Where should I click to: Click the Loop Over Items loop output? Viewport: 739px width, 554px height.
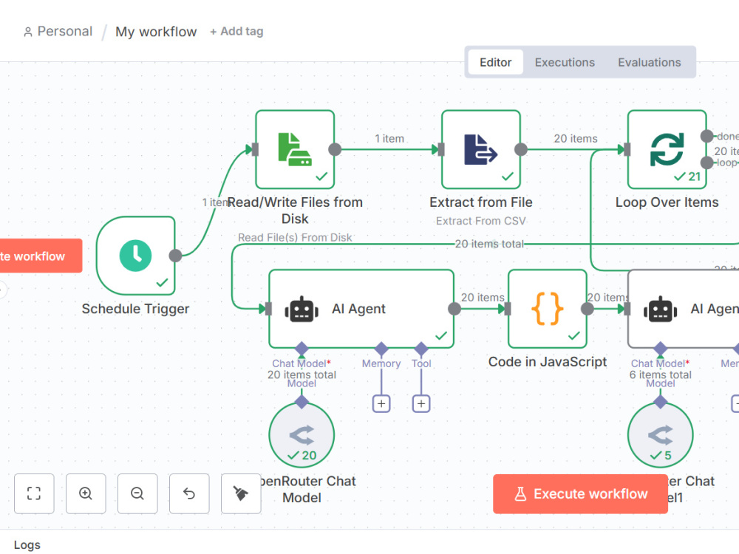(706, 163)
